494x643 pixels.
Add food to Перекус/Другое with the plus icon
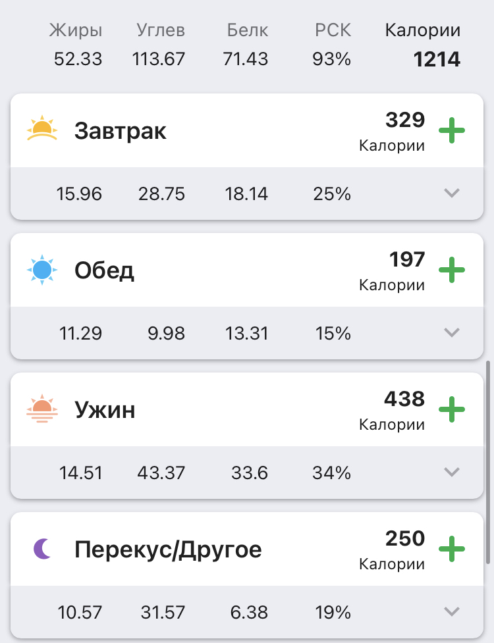(452, 549)
